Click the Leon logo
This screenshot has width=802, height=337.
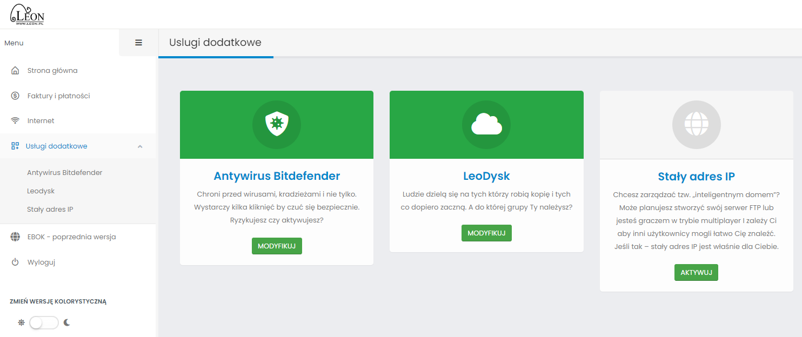click(27, 15)
